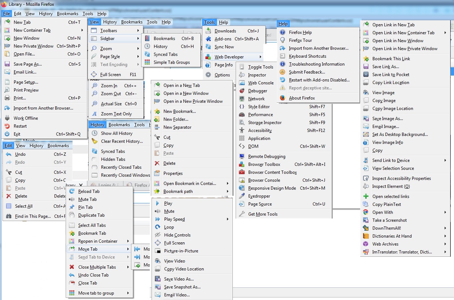Open the History menu
The height and width of the screenshot is (300, 454).
[x=97, y=124]
